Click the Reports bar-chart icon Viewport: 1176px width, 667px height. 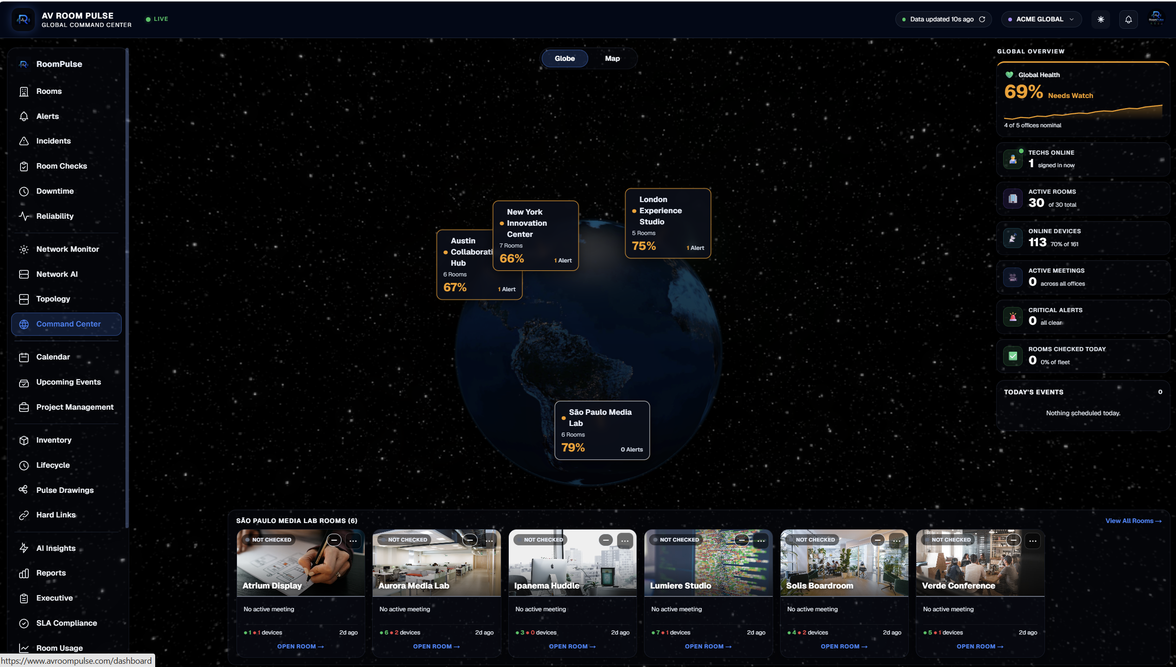tap(24, 573)
